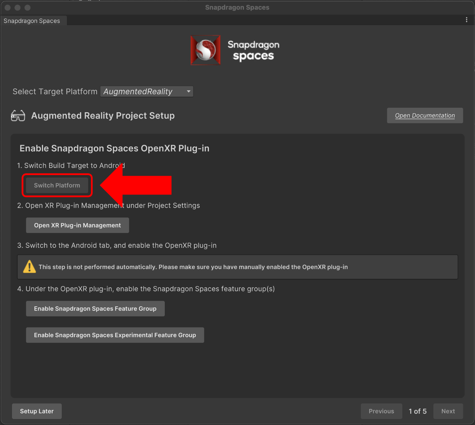
Task: Click the yellow warning triangle icon
Action: (x=29, y=267)
